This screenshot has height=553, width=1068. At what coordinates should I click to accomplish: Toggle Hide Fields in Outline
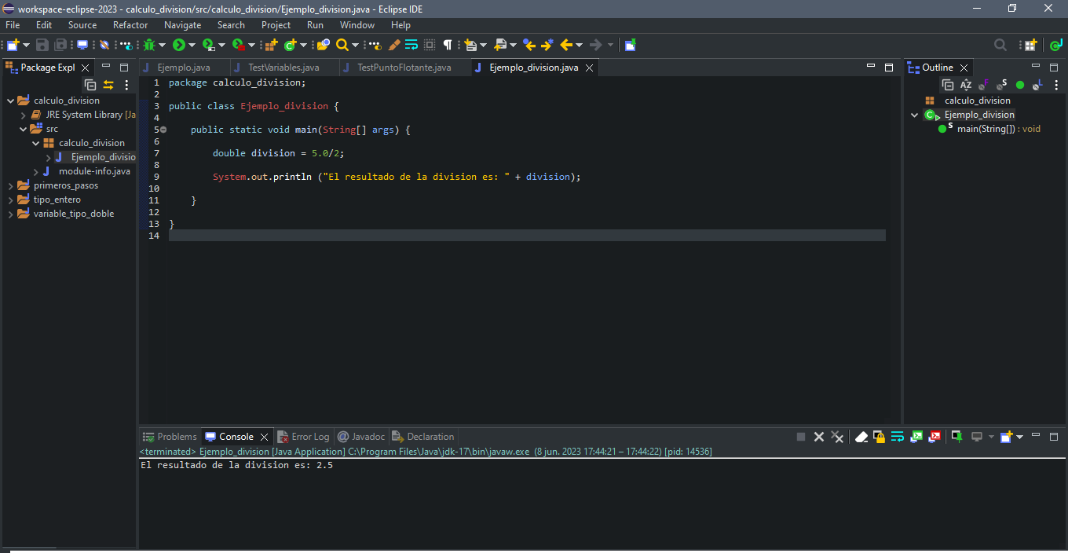(x=984, y=85)
